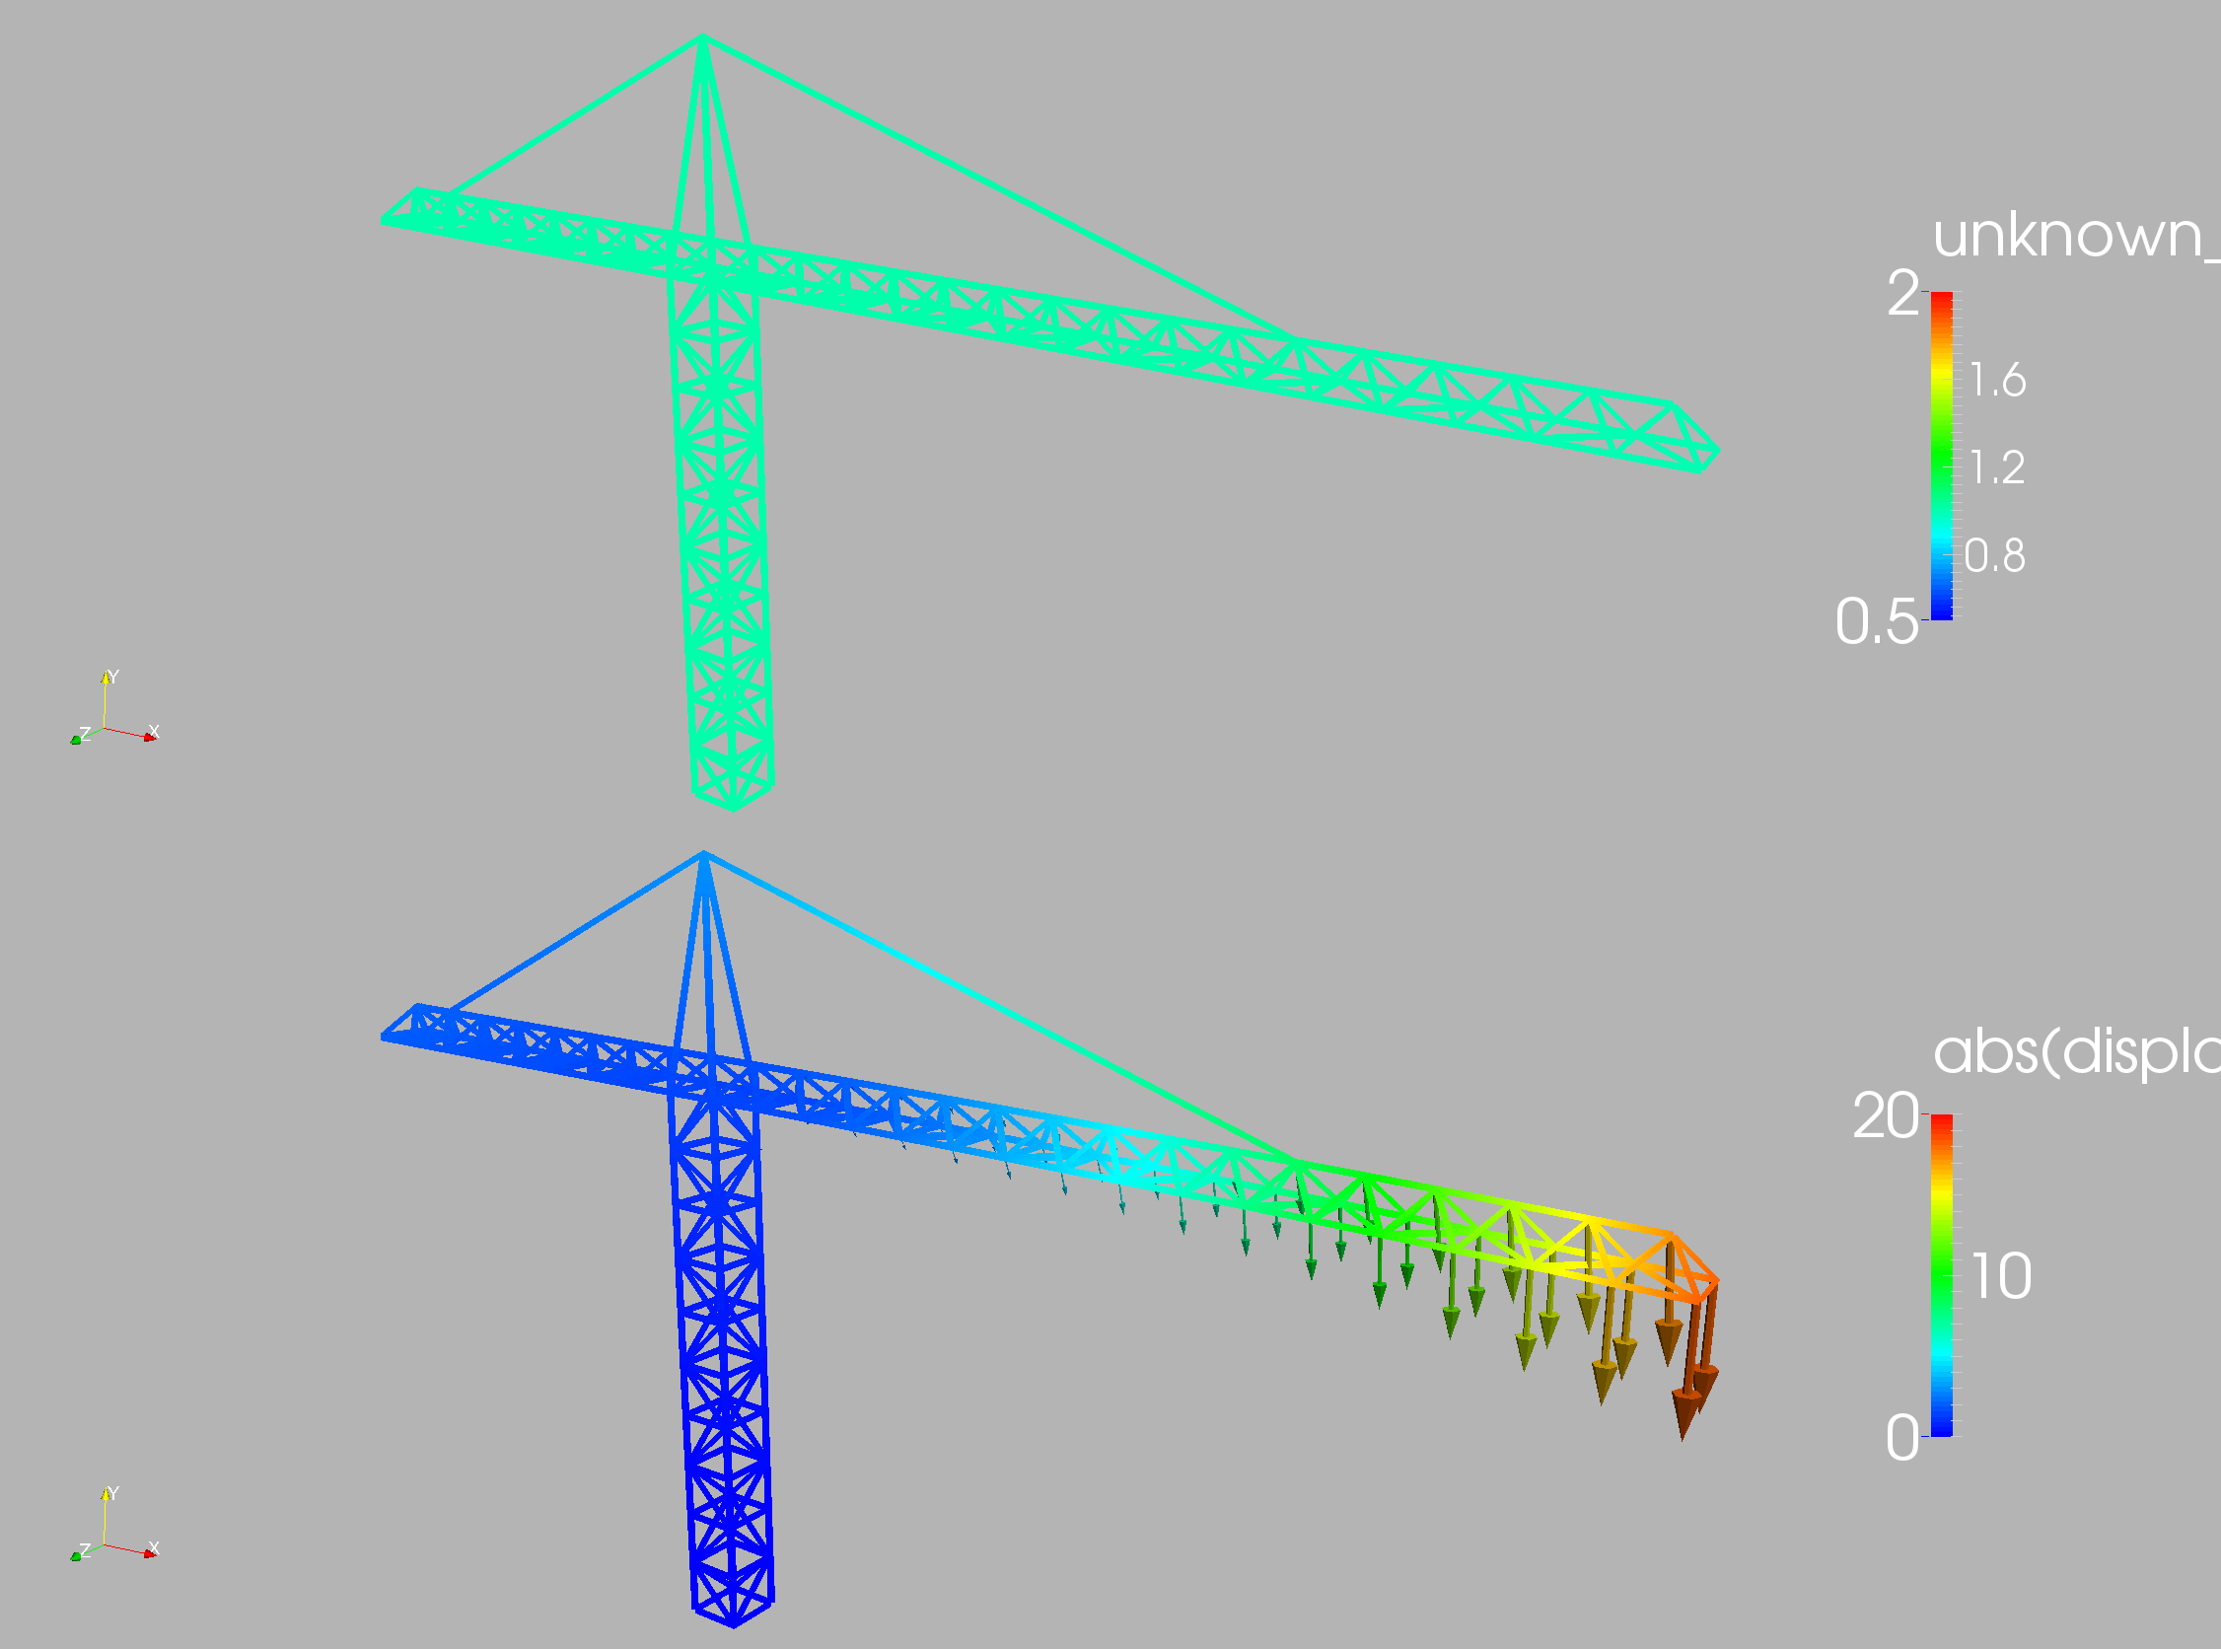This screenshot has width=2221, height=1649.
Task: Click the yellow Y axis arrow of the triad beside the green crane
Action: click(106, 679)
